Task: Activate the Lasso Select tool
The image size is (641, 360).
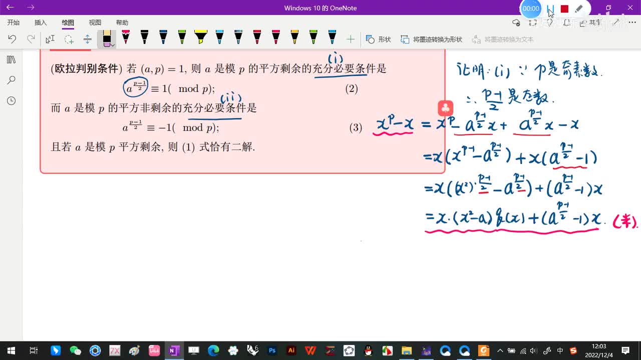Action: tap(69, 39)
